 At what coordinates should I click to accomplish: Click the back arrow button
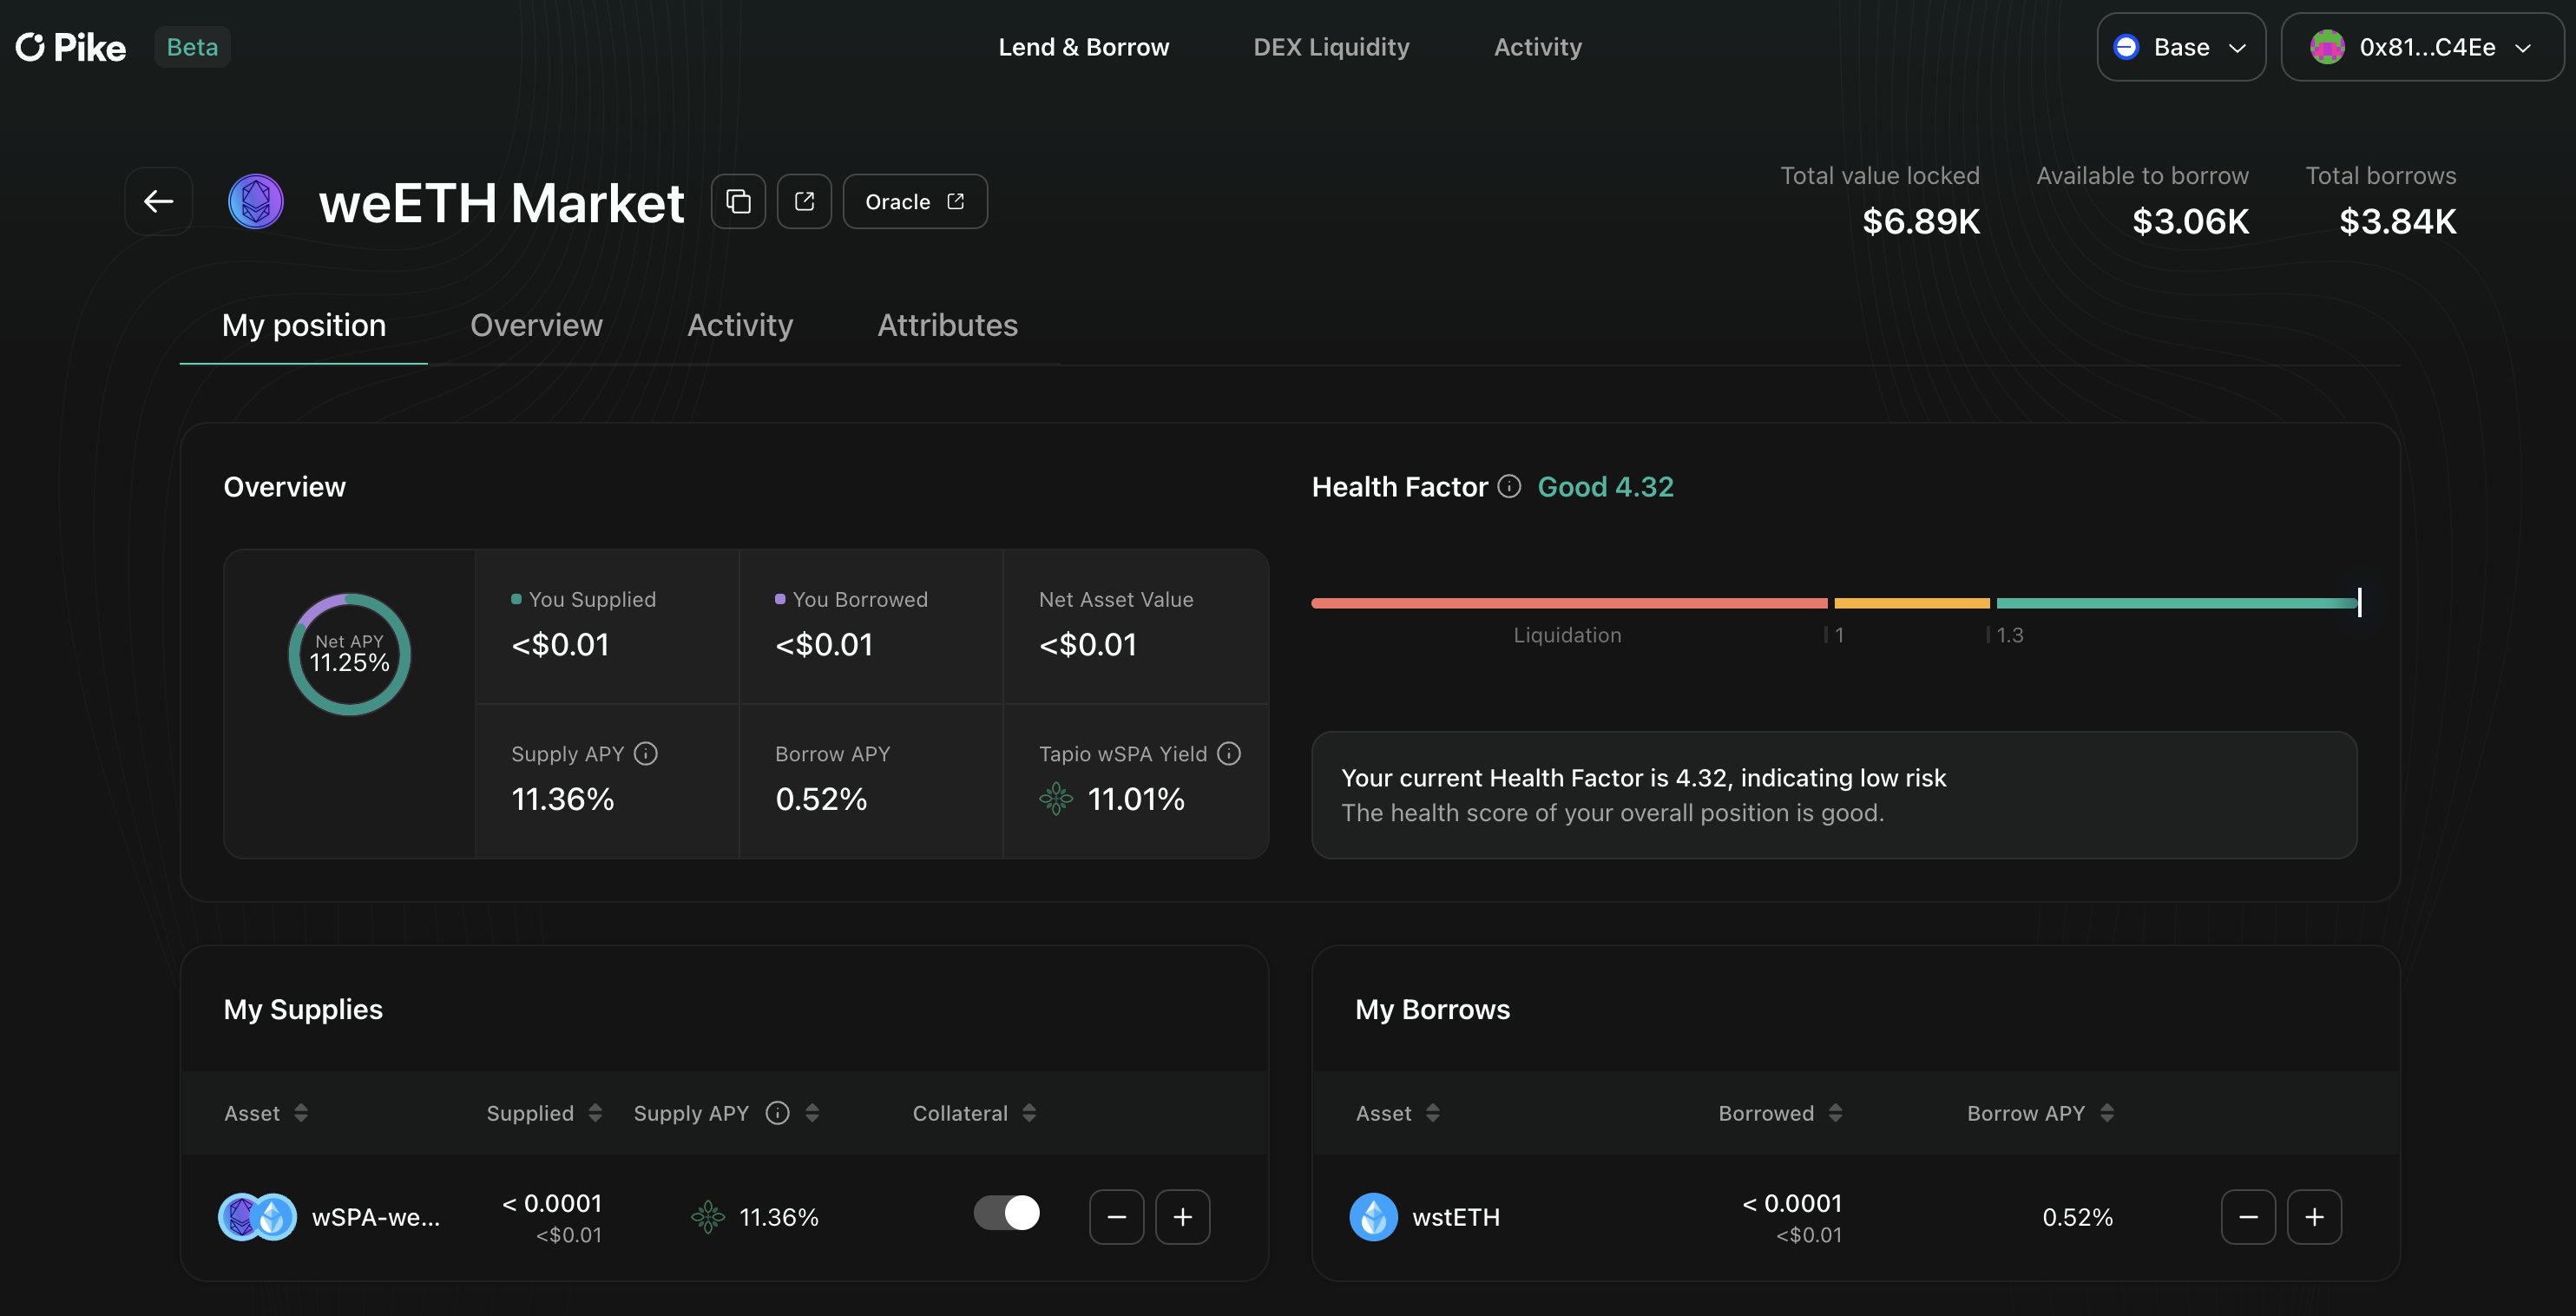(158, 202)
